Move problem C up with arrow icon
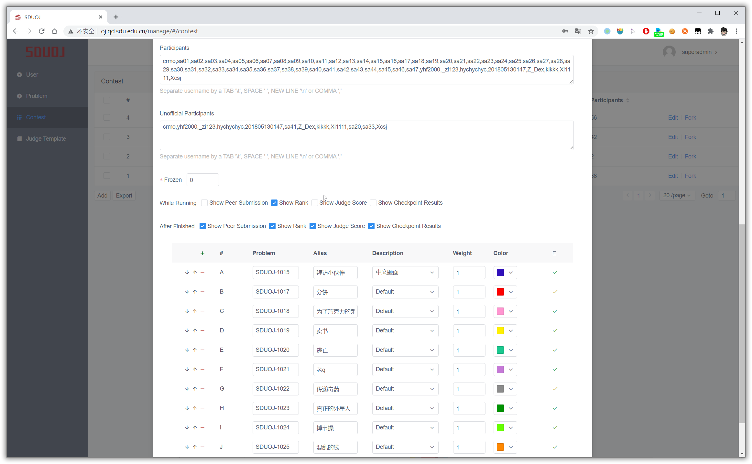 pyautogui.click(x=195, y=311)
